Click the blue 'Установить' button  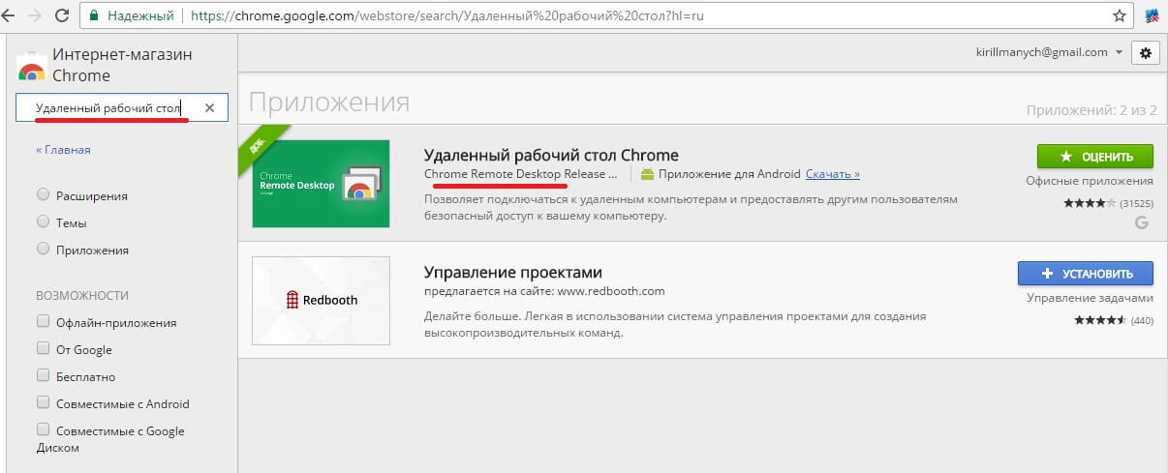(x=1086, y=274)
